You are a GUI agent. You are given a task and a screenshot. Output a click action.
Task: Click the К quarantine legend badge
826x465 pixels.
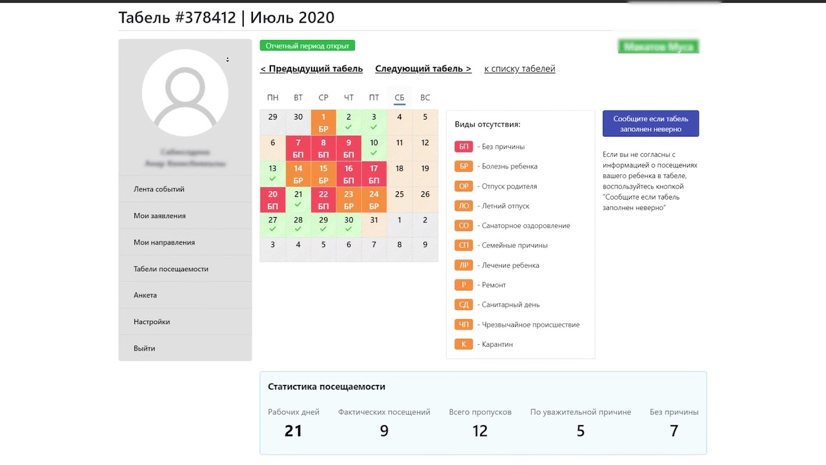[463, 344]
